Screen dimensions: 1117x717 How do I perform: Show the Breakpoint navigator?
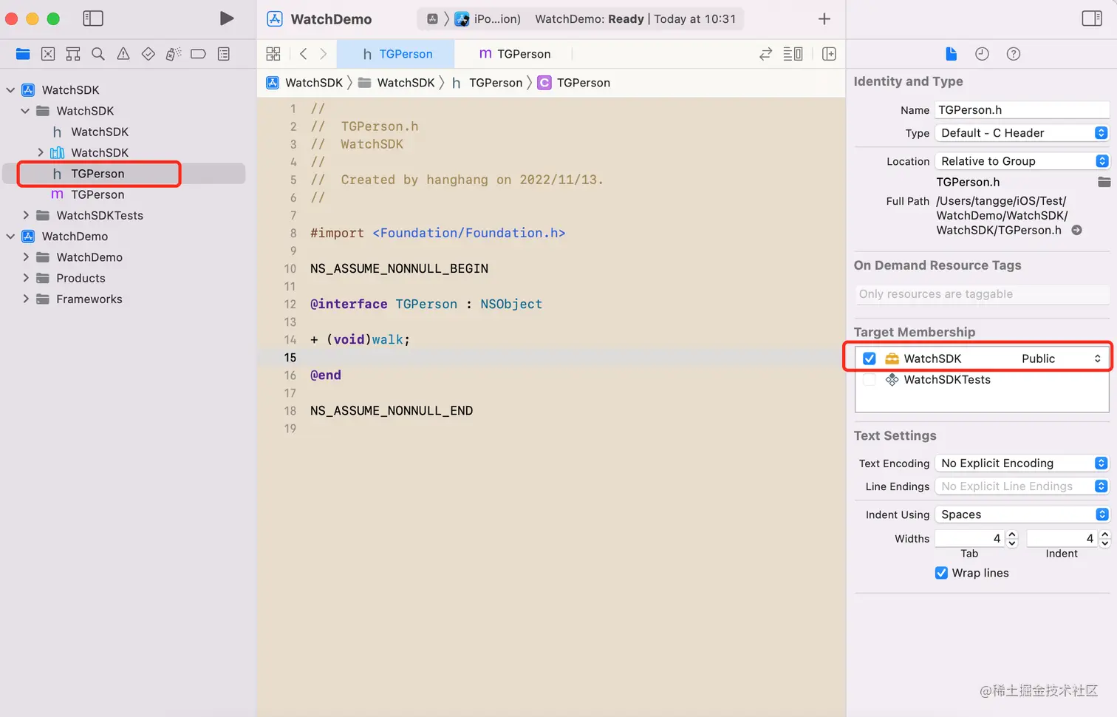(198, 54)
